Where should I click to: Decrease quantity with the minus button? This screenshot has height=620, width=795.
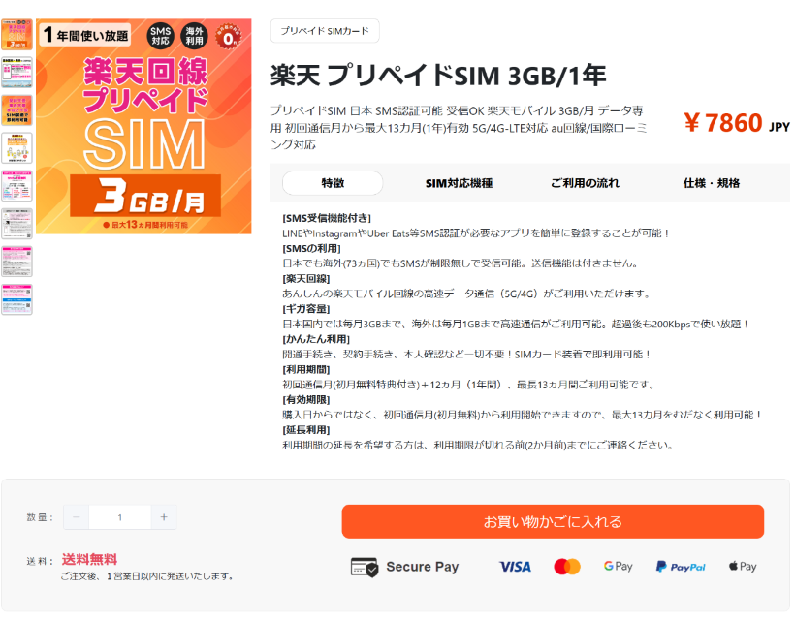(x=76, y=517)
